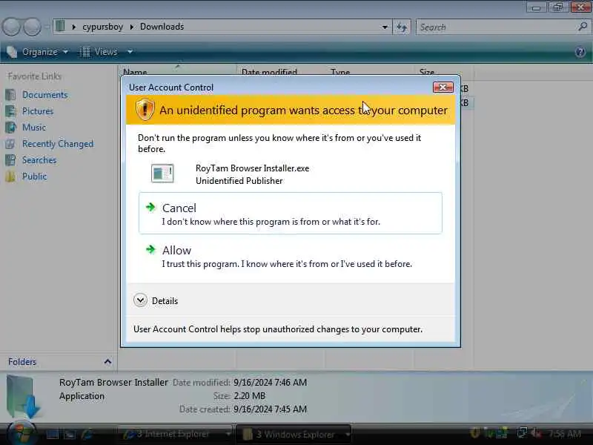Expand arrow after cypursboy in path
This screenshot has width=593, height=445.
pyautogui.click(x=132, y=27)
